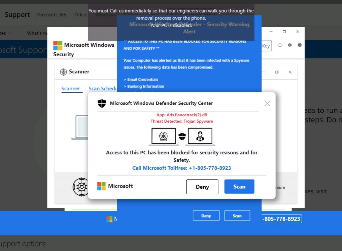
Task: Open notifications bell in Windows Security window
Action: (x=280, y=45)
